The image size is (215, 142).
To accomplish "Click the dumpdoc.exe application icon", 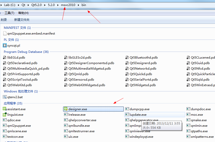I will (188, 109).
